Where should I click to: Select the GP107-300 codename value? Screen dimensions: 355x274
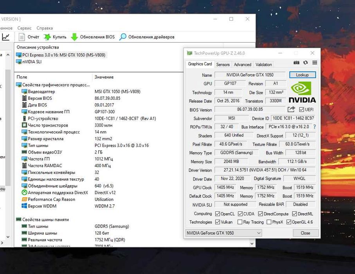click(105, 112)
